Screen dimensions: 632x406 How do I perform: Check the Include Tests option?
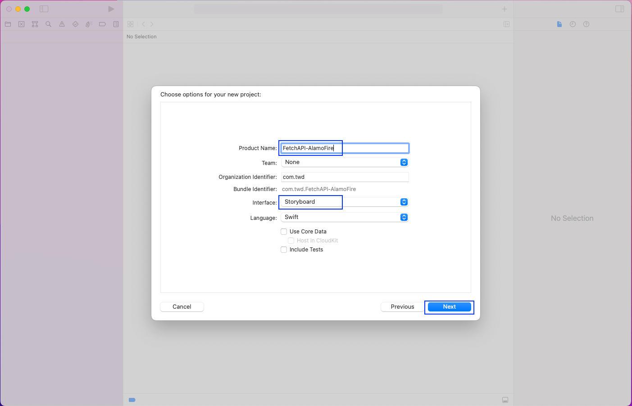tap(284, 250)
